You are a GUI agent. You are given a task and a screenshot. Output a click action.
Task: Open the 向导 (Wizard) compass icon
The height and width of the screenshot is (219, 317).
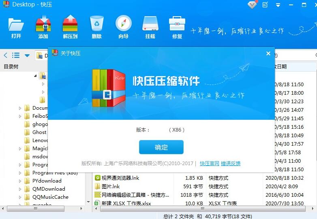(124, 27)
